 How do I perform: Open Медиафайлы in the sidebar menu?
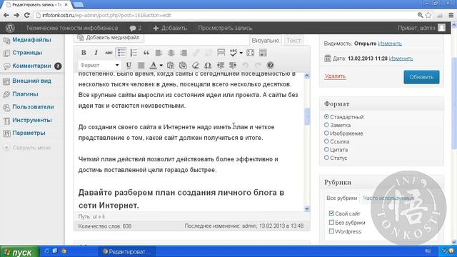pos(31,40)
